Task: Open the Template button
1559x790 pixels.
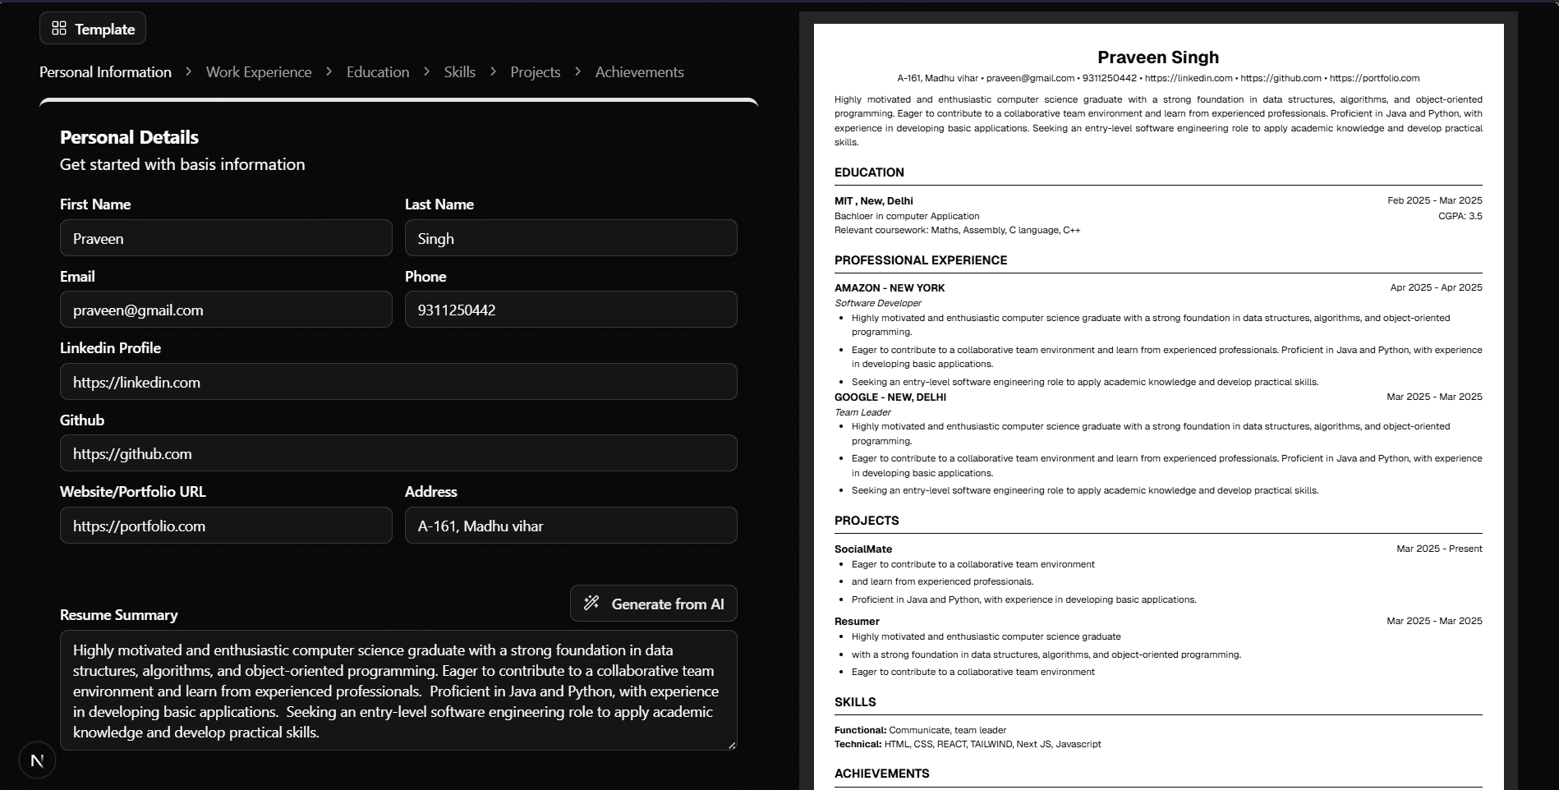Action: pos(93,29)
